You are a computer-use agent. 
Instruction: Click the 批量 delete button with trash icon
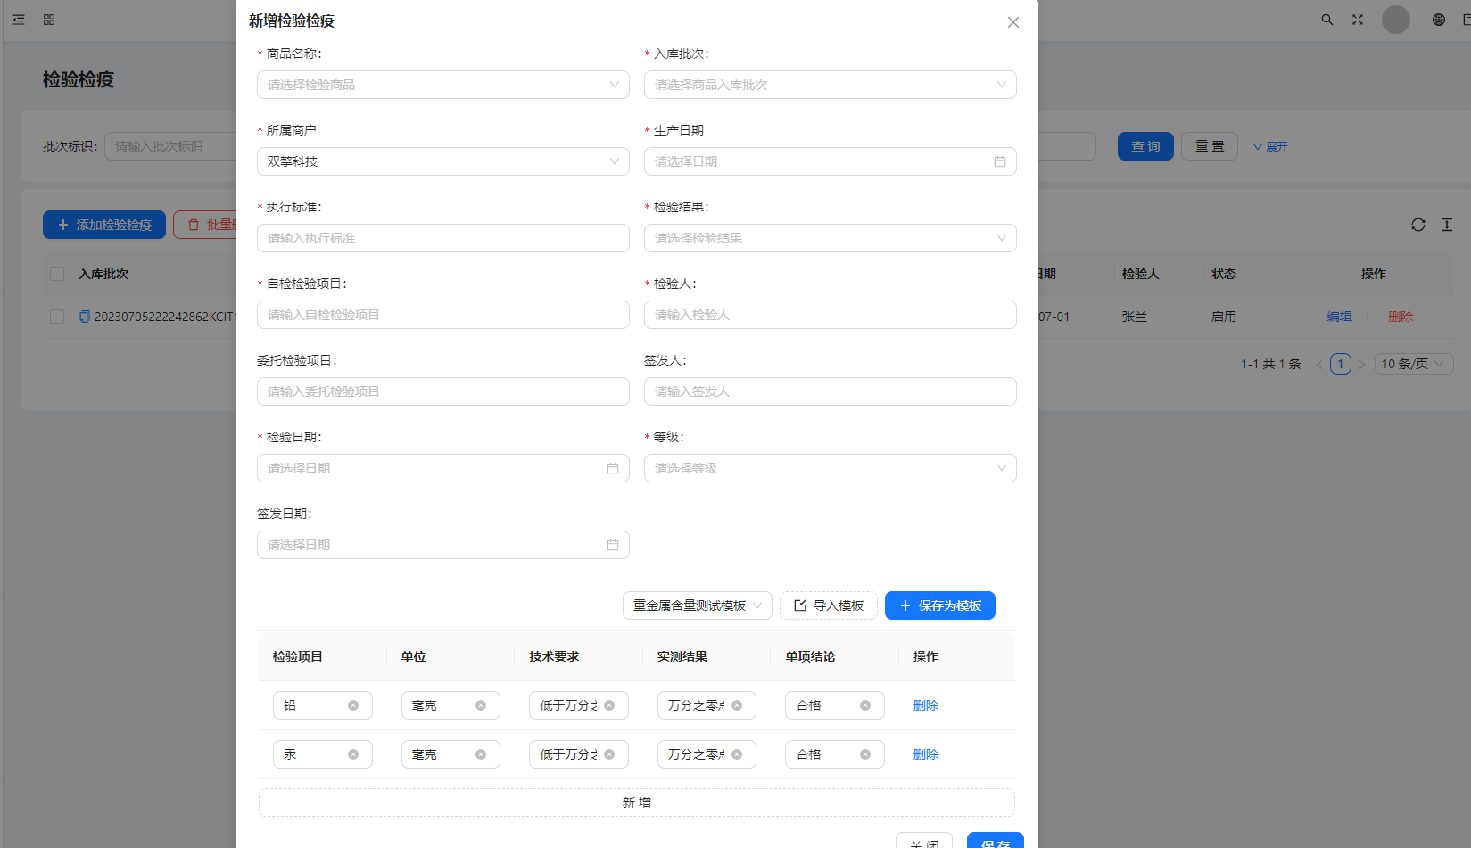pyautogui.click(x=205, y=225)
